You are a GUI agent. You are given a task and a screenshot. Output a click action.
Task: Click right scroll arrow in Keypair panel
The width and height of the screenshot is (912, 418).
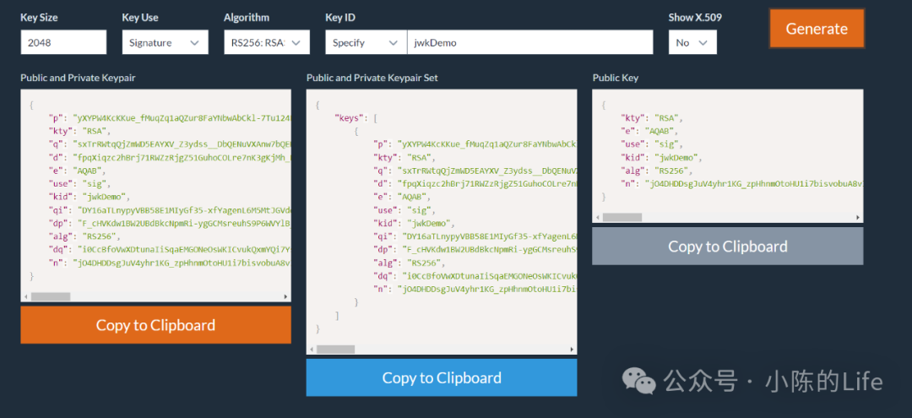pos(285,297)
